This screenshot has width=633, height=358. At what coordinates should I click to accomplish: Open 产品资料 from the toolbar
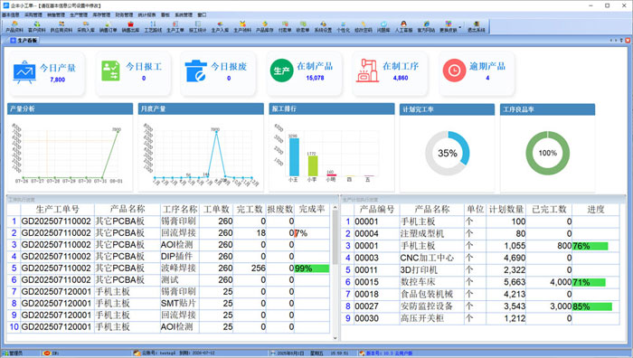[x=14, y=27]
